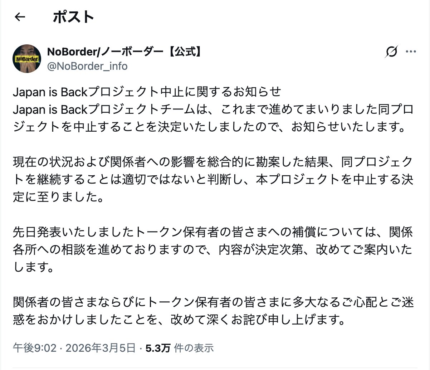Click the ポスト page heading
Screen dimensions: 430x370
73,17
